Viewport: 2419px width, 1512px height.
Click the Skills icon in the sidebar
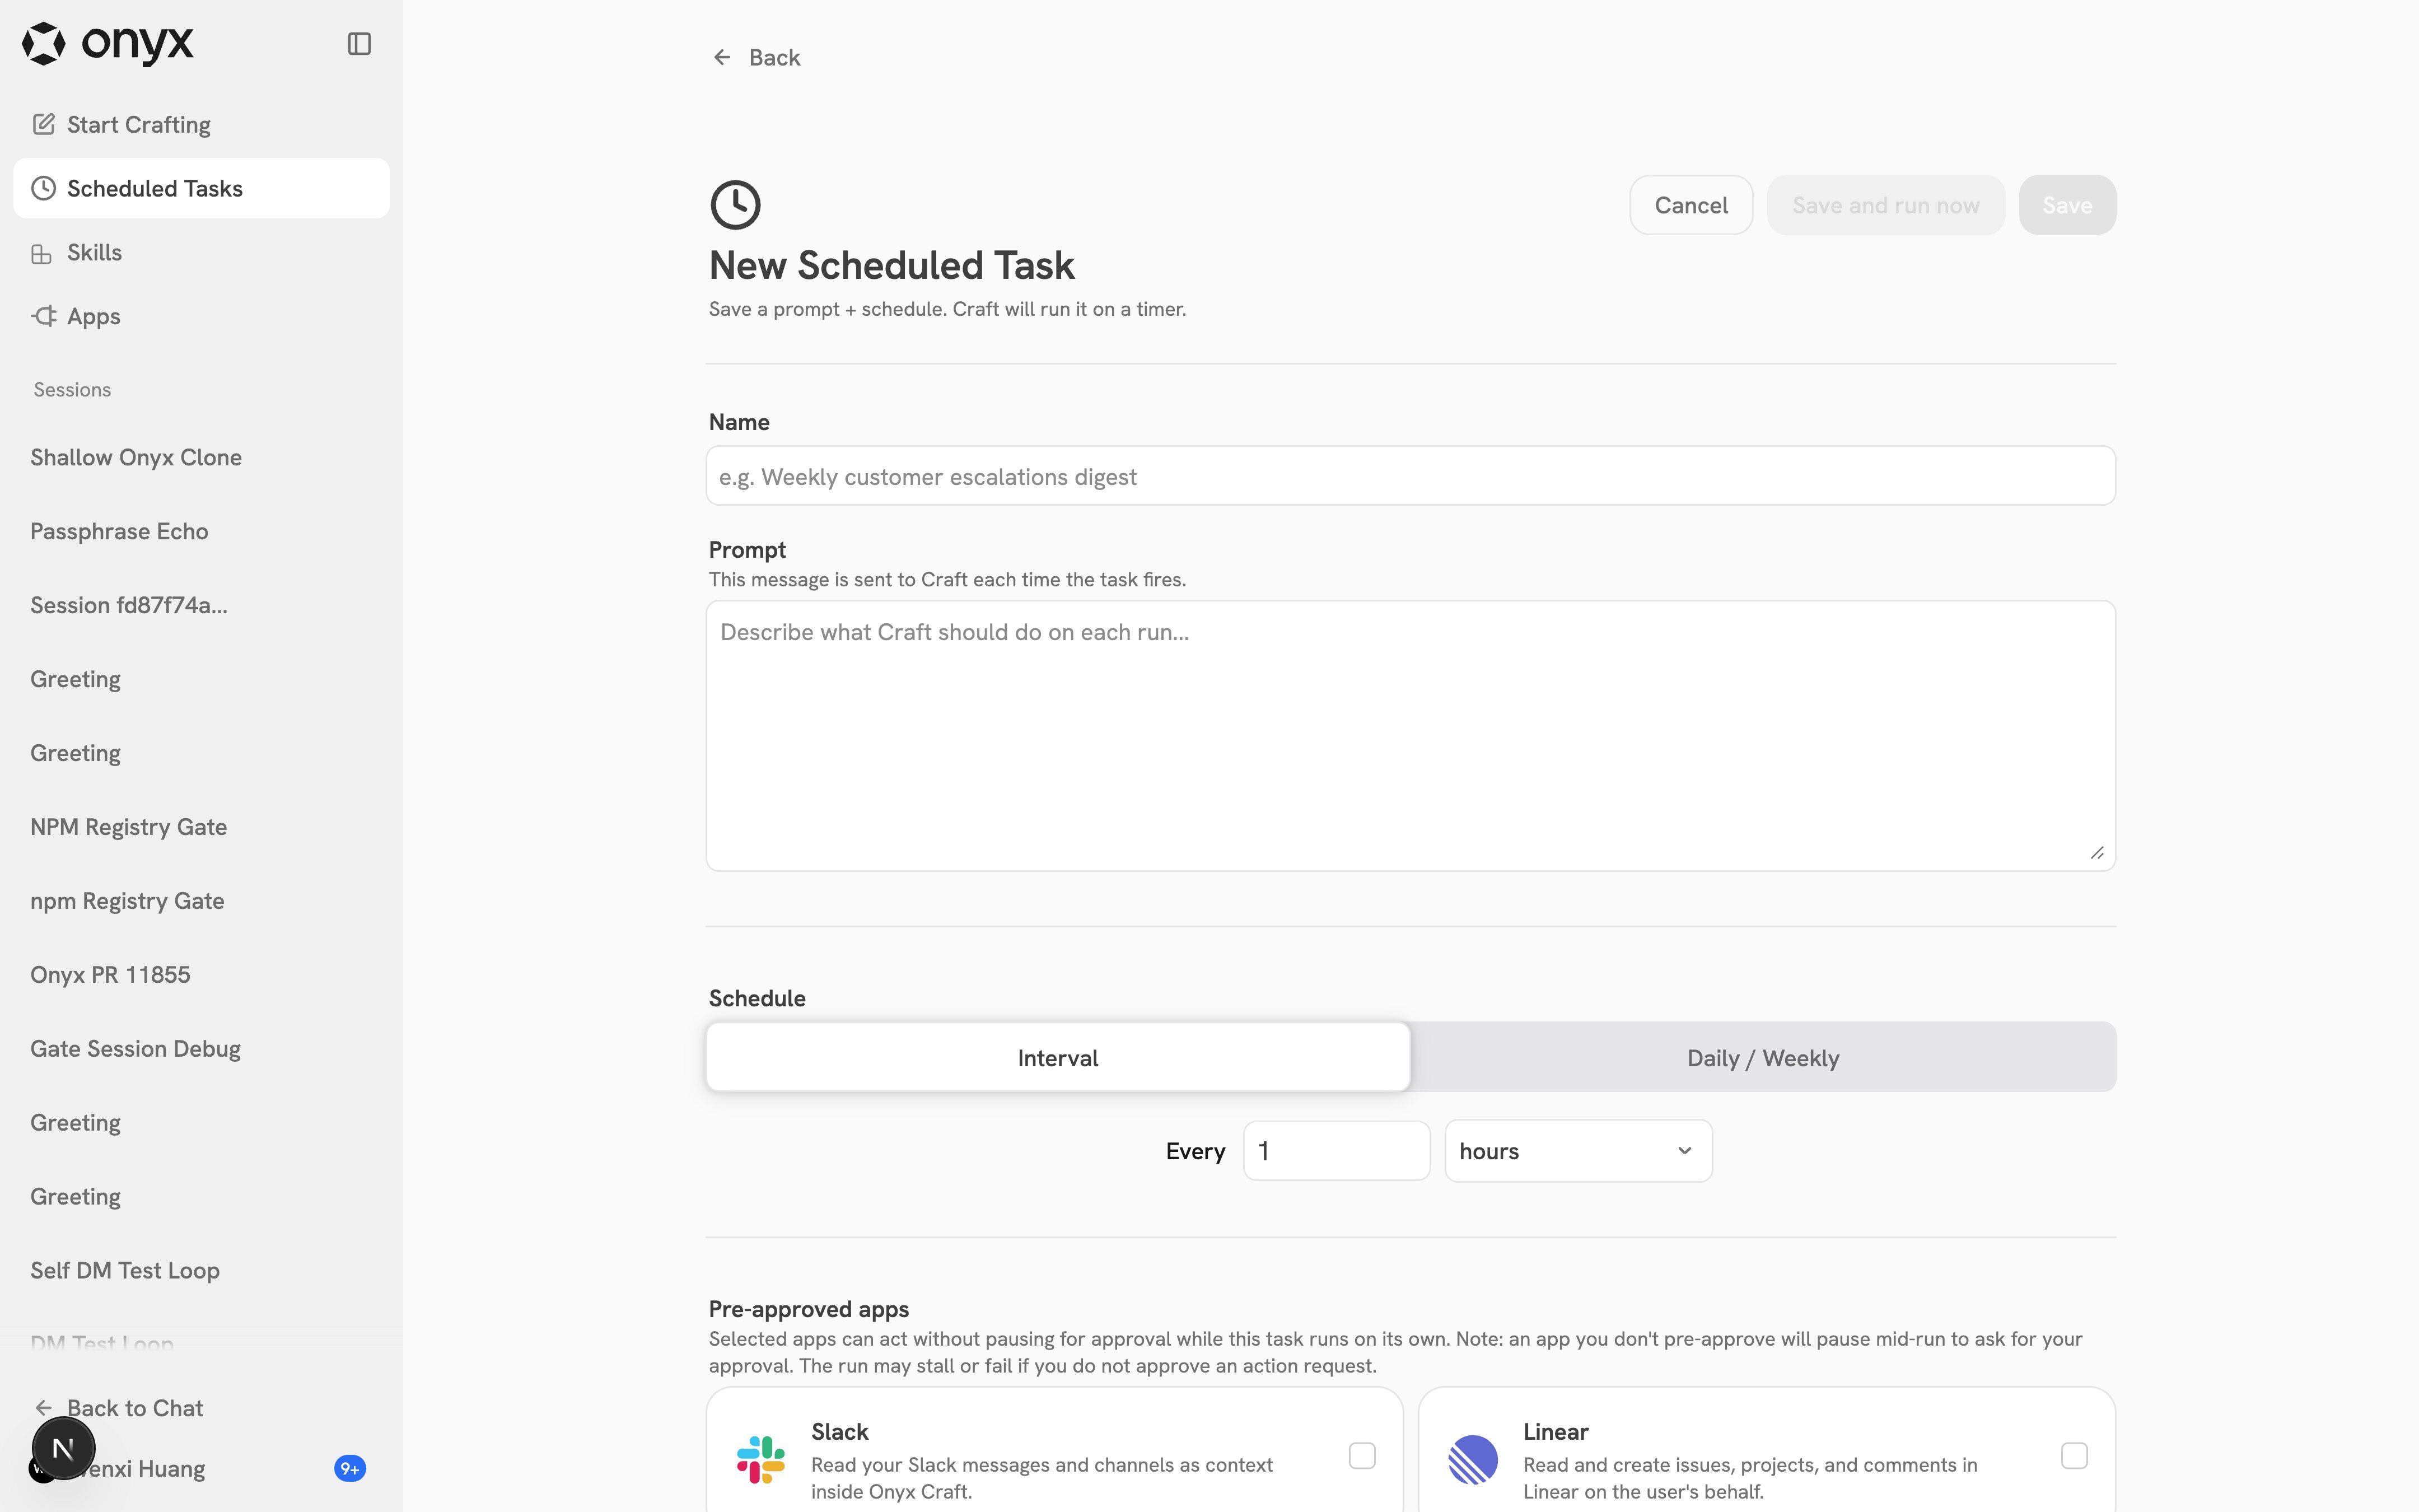(42, 253)
